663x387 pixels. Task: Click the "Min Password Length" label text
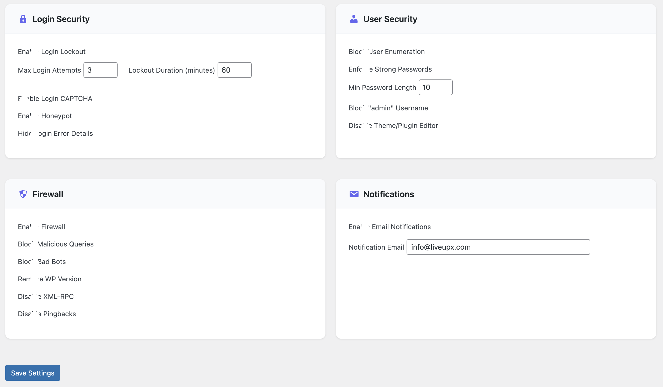[382, 88]
